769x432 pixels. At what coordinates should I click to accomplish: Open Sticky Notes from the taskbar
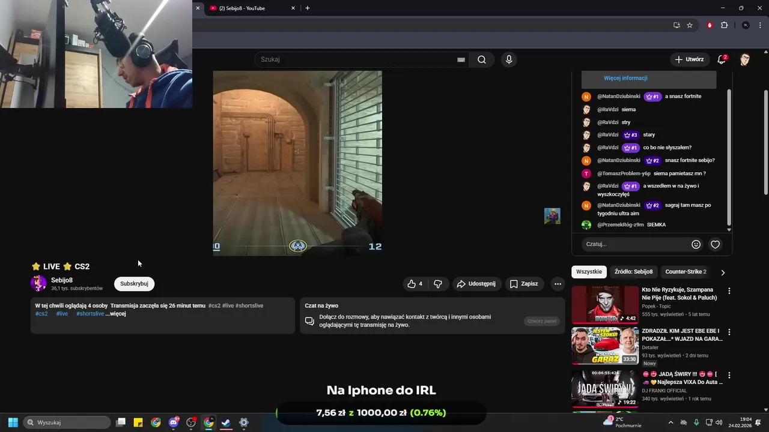click(x=138, y=422)
